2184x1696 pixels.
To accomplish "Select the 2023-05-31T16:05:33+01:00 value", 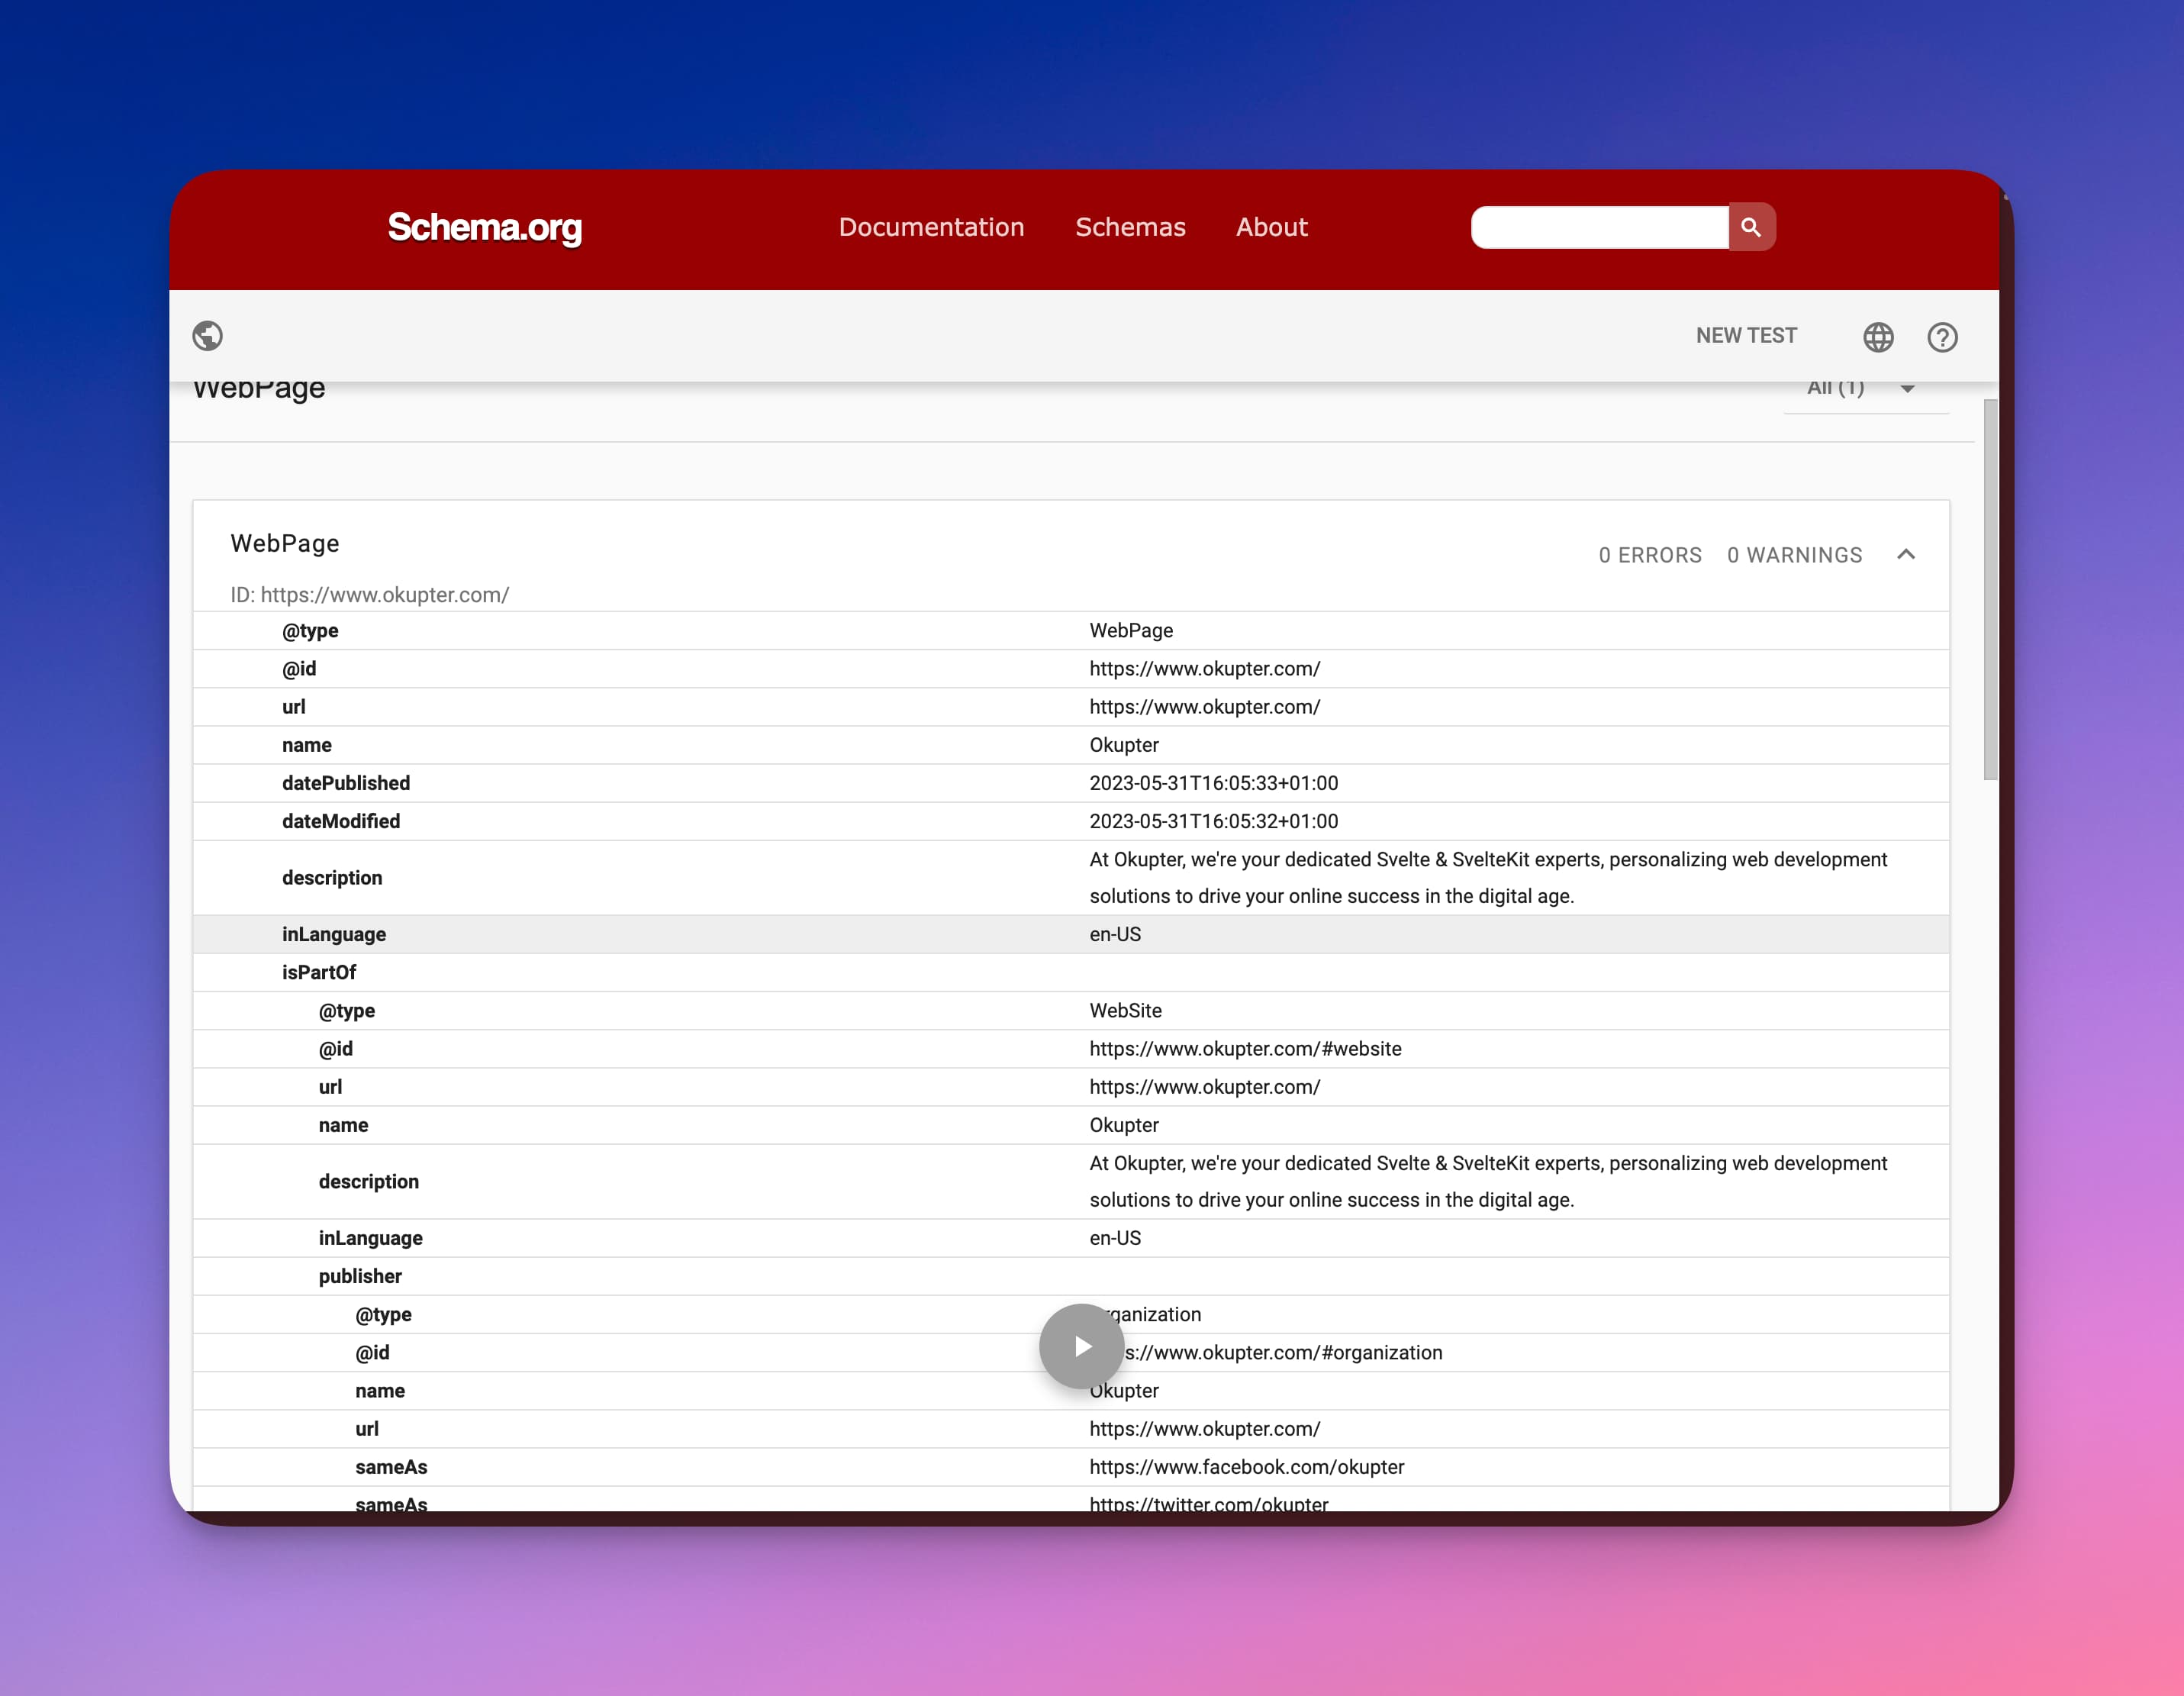I will (1213, 783).
